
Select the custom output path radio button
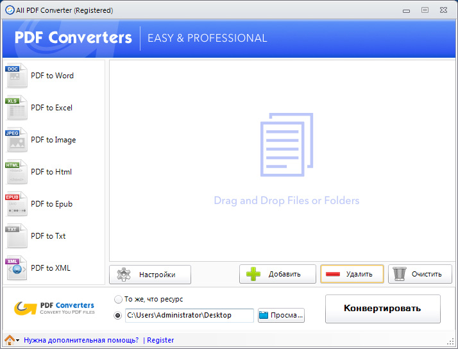tap(118, 316)
